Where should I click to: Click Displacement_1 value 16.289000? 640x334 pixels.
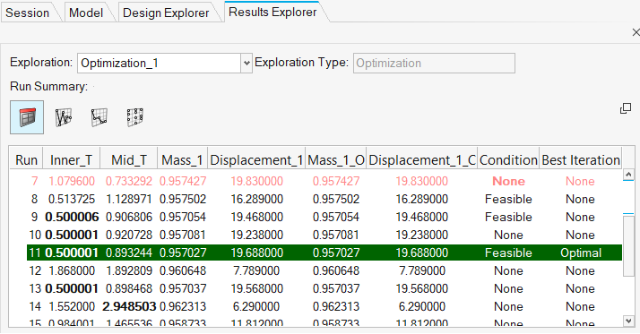(x=256, y=199)
